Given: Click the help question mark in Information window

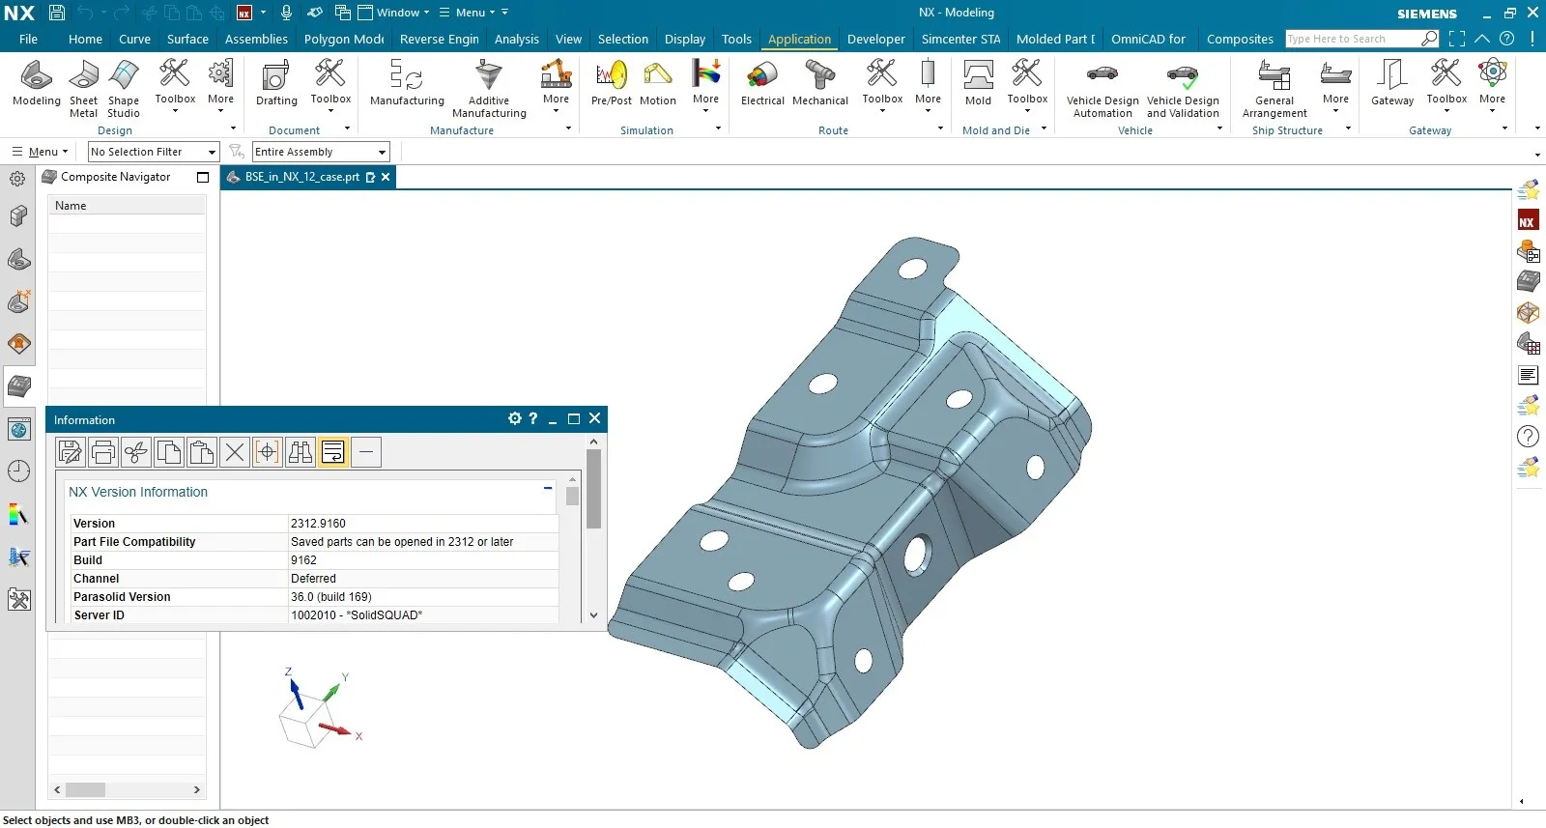Looking at the screenshot, I should [x=532, y=418].
